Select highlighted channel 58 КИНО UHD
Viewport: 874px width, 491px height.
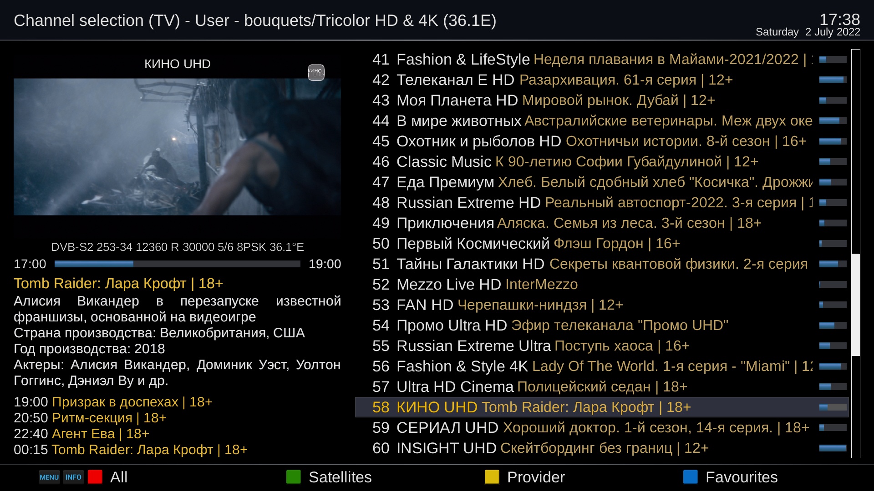point(602,407)
